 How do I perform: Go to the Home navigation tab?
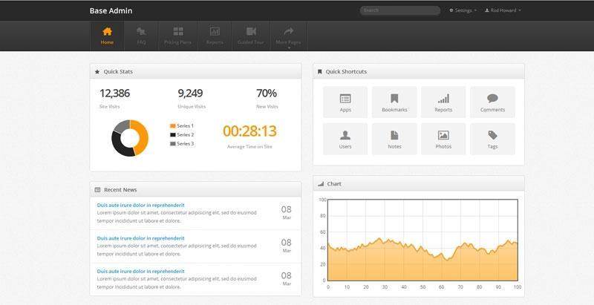point(107,36)
